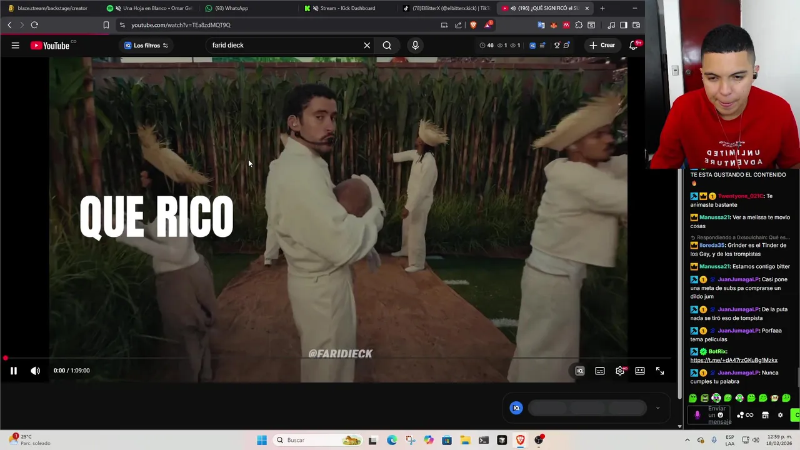Open the emoji picker in chat input
800x450 pixels.
click(x=720, y=415)
